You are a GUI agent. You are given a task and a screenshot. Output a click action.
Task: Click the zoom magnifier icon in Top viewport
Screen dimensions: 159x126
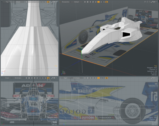tap(50, 4)
